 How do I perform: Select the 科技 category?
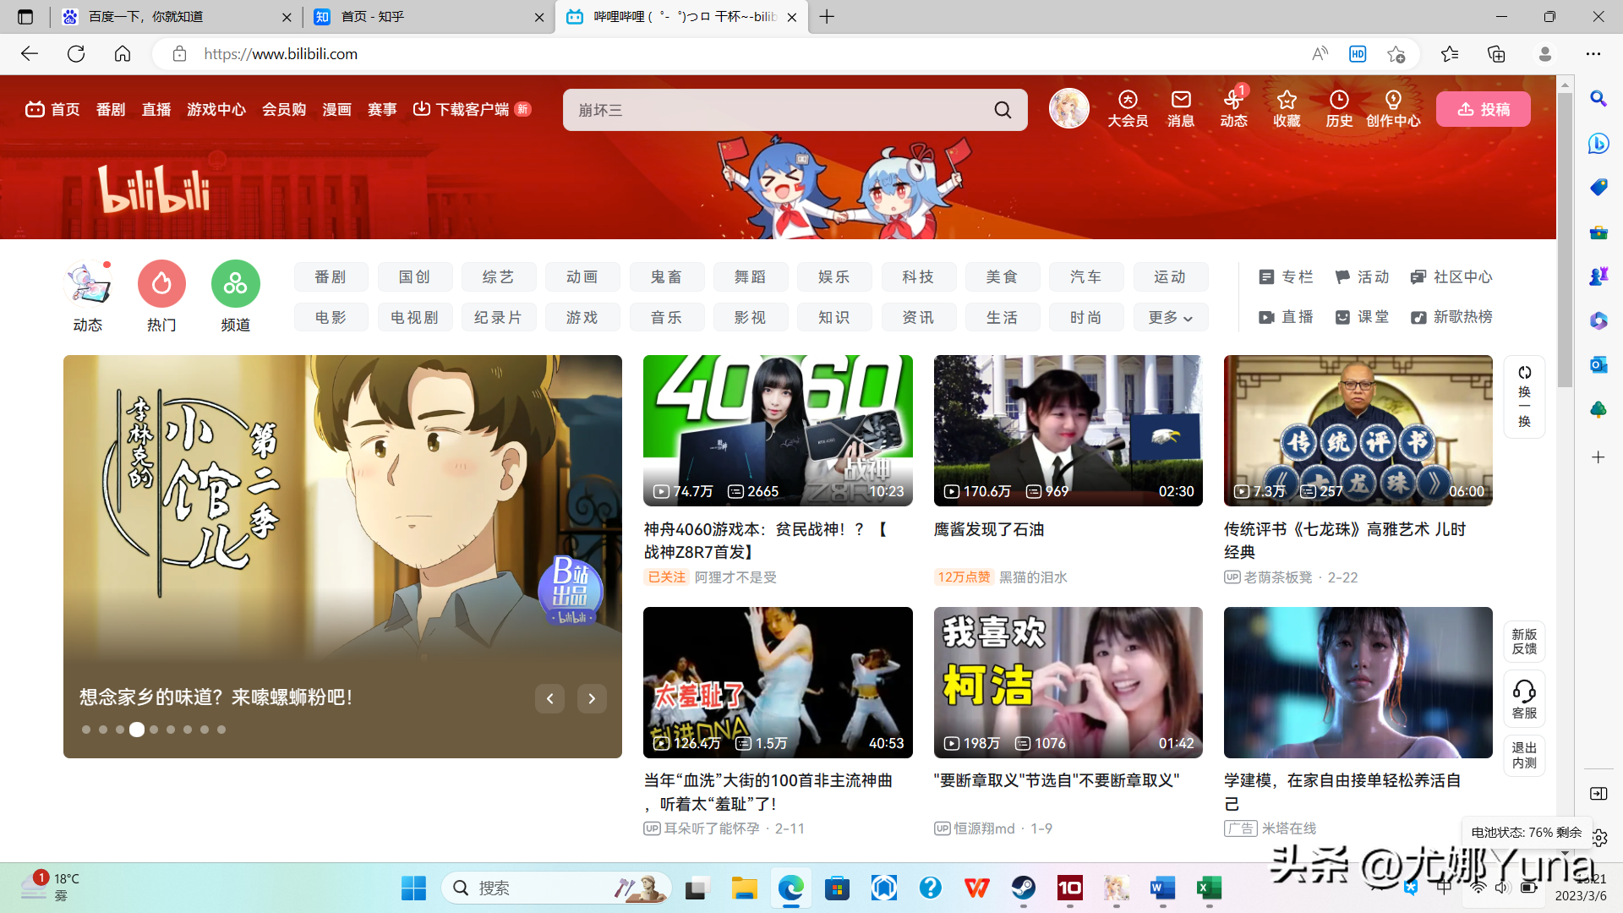(x=918, y=276)
